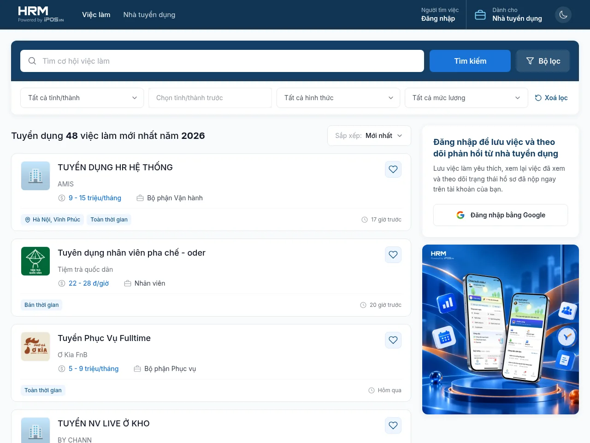590x443 pixels.
Task: Click the refresh icon beside Xoá lọc
Action: coord(538,98)
